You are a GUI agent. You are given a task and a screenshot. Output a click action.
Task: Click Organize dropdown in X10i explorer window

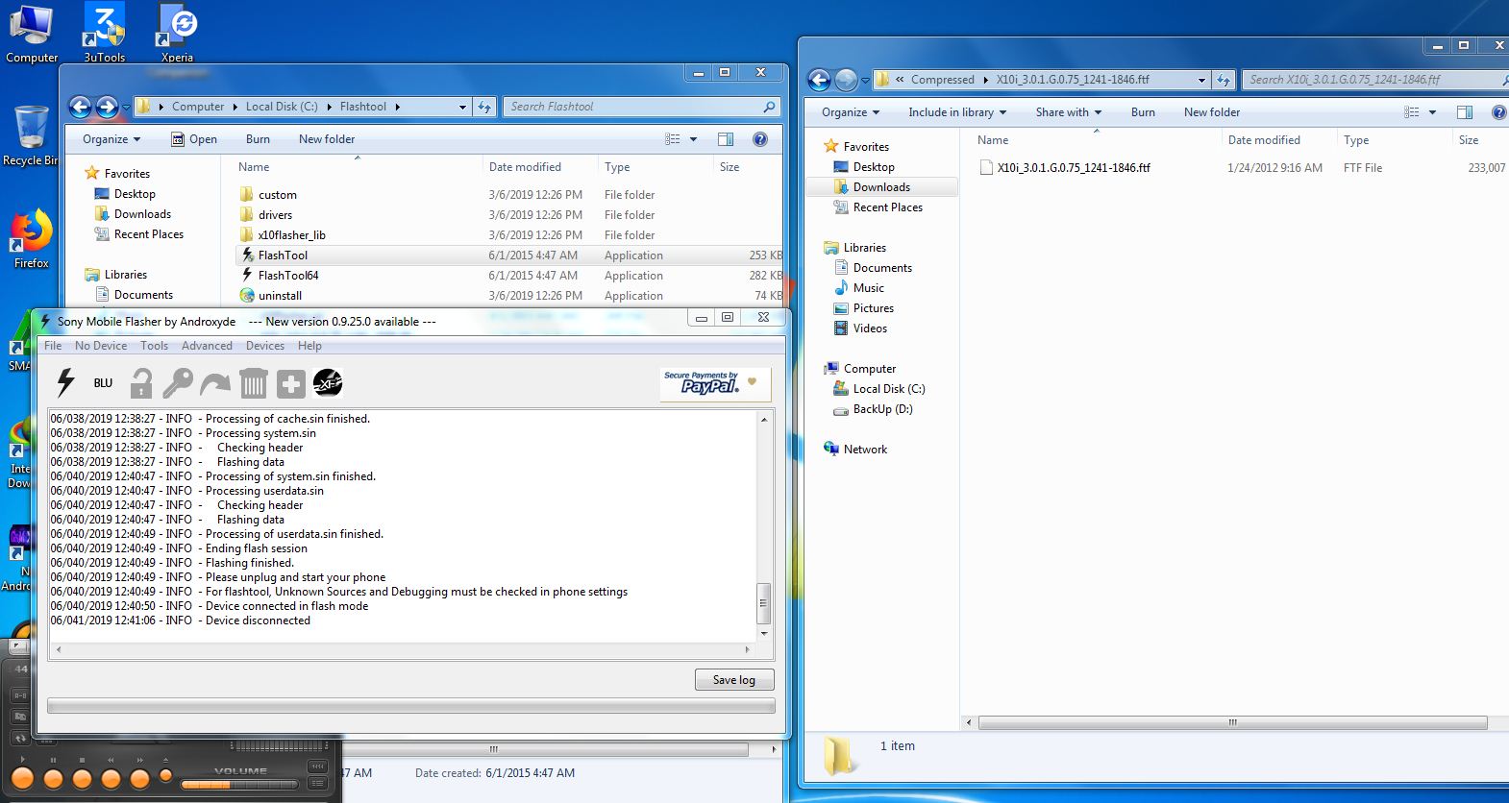tap(851, 112)
